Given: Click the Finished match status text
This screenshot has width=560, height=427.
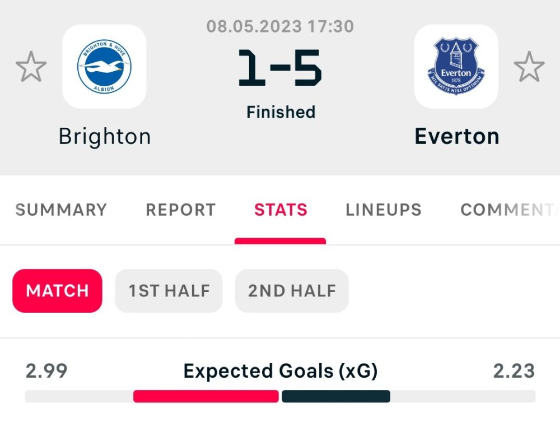Looking at the screenshot, I should click(281, 112).
